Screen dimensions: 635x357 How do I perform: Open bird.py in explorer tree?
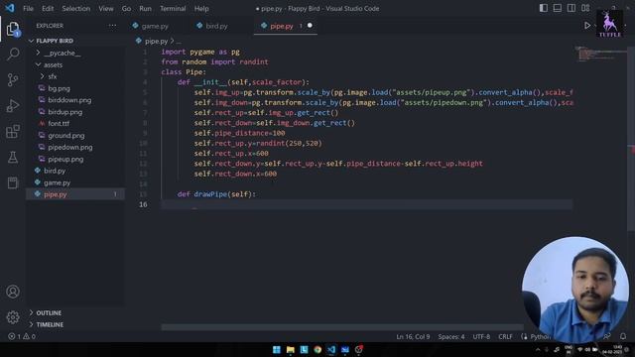pos(55,171)
